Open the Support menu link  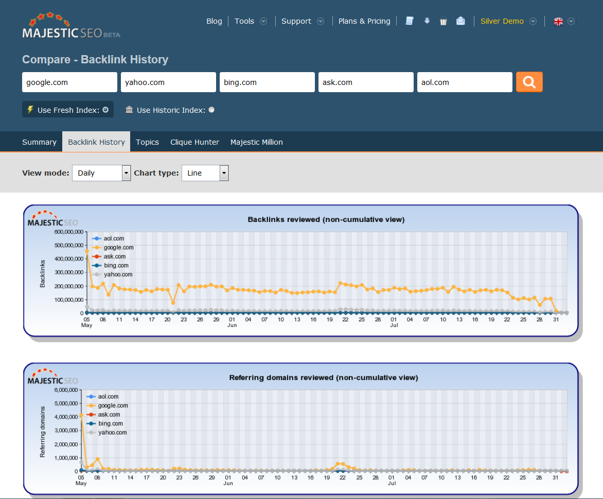[296, 21]
